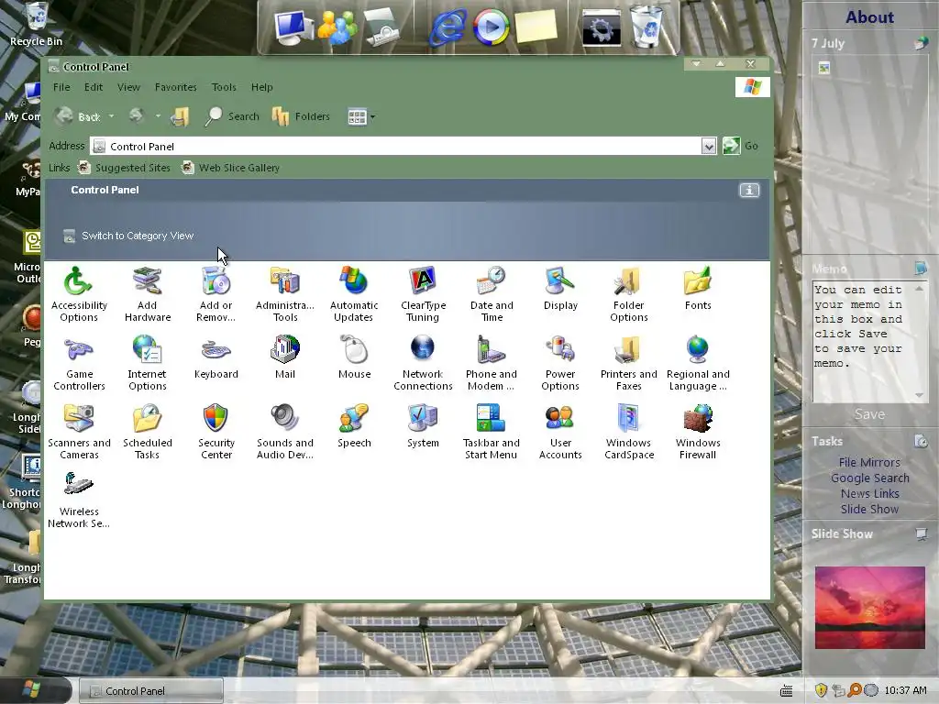Open the Speech applet
Image resolution: width=939 pixels, height=704 pixels.
point(354,426)
